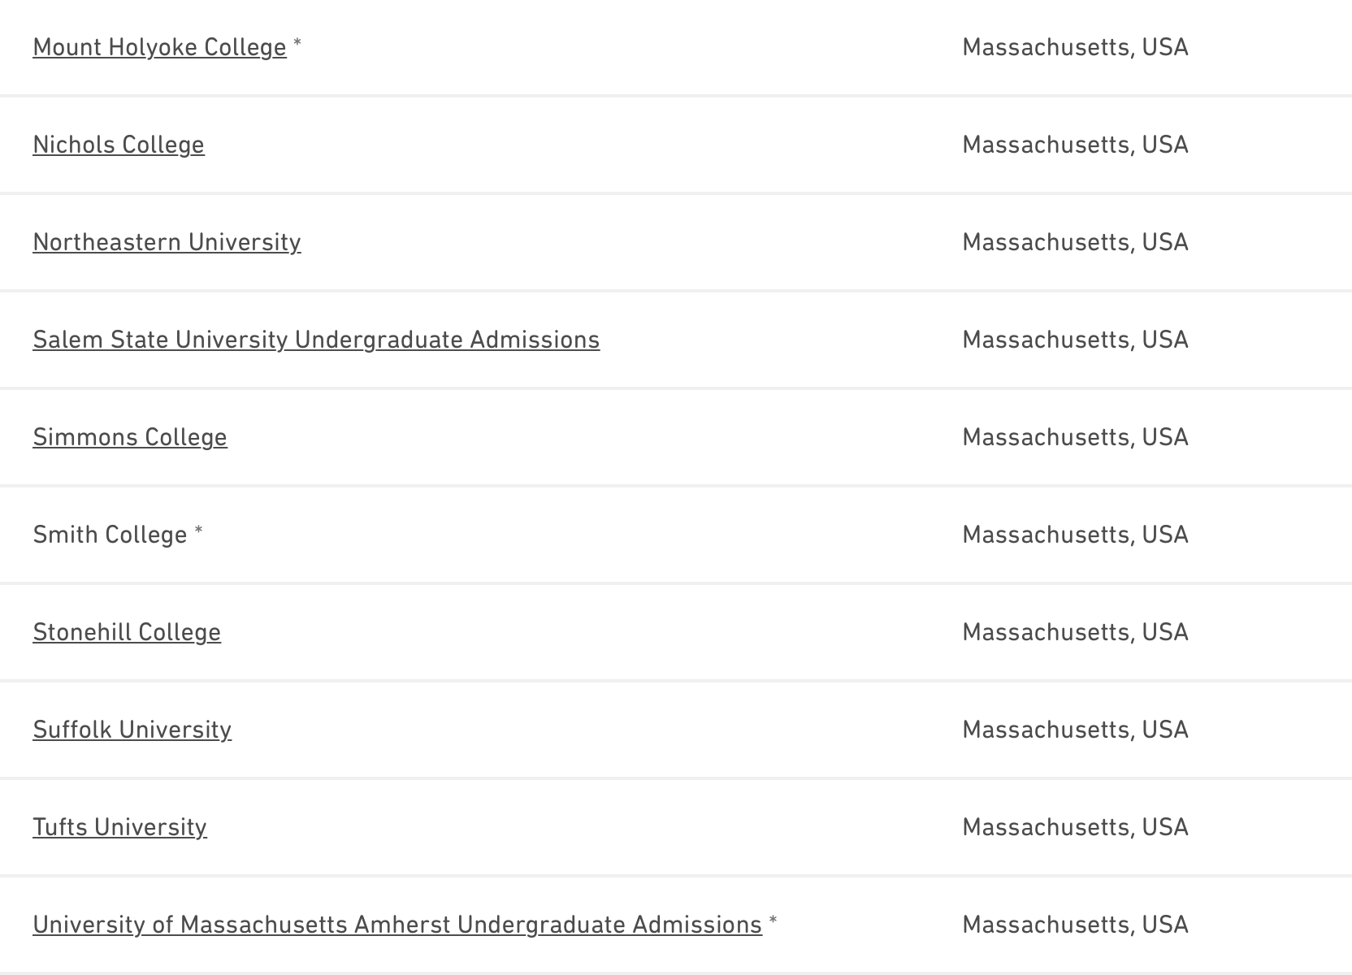
Task: Click the asterisk beside Smith College
Action: pyautogui.click(x=198, y=531)
